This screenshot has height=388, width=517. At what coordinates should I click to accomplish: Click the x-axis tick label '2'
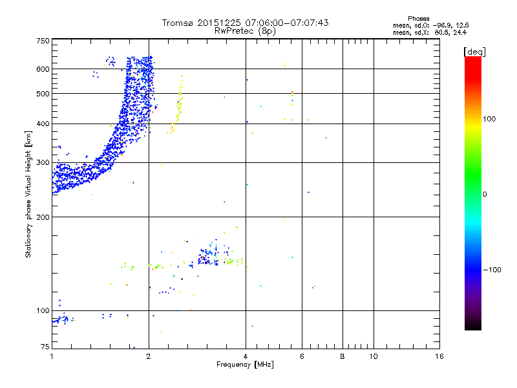tap(149, 356)
